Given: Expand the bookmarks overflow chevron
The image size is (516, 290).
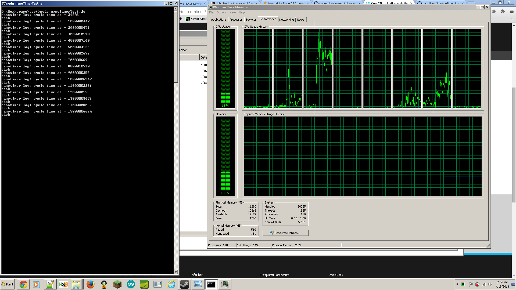Looking at the screenshot, I should pyautogui.click(x=511, y=19).
